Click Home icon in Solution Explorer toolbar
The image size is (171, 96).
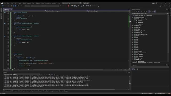tap(137, 11)
